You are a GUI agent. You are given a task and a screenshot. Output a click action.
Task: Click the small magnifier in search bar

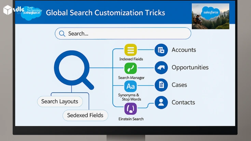pos(62,33)
